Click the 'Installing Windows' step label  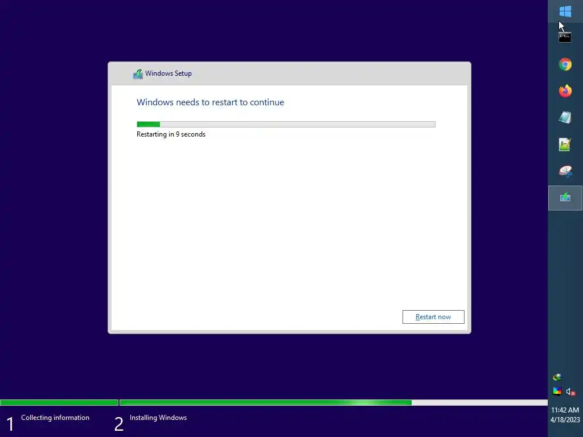(x=158, y=418)
